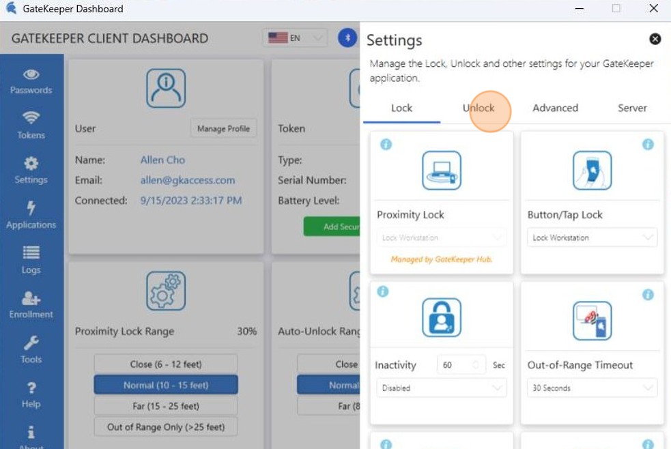Show info for Button/Tap Lock
Viewport: 671px width, 449px height.
click(648, 145)
